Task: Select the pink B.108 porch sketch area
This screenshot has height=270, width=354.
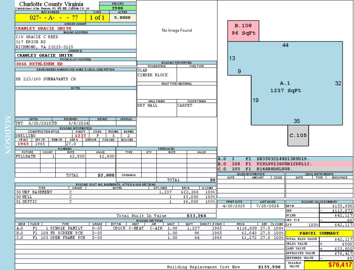Action: click(x=243, y=30)
